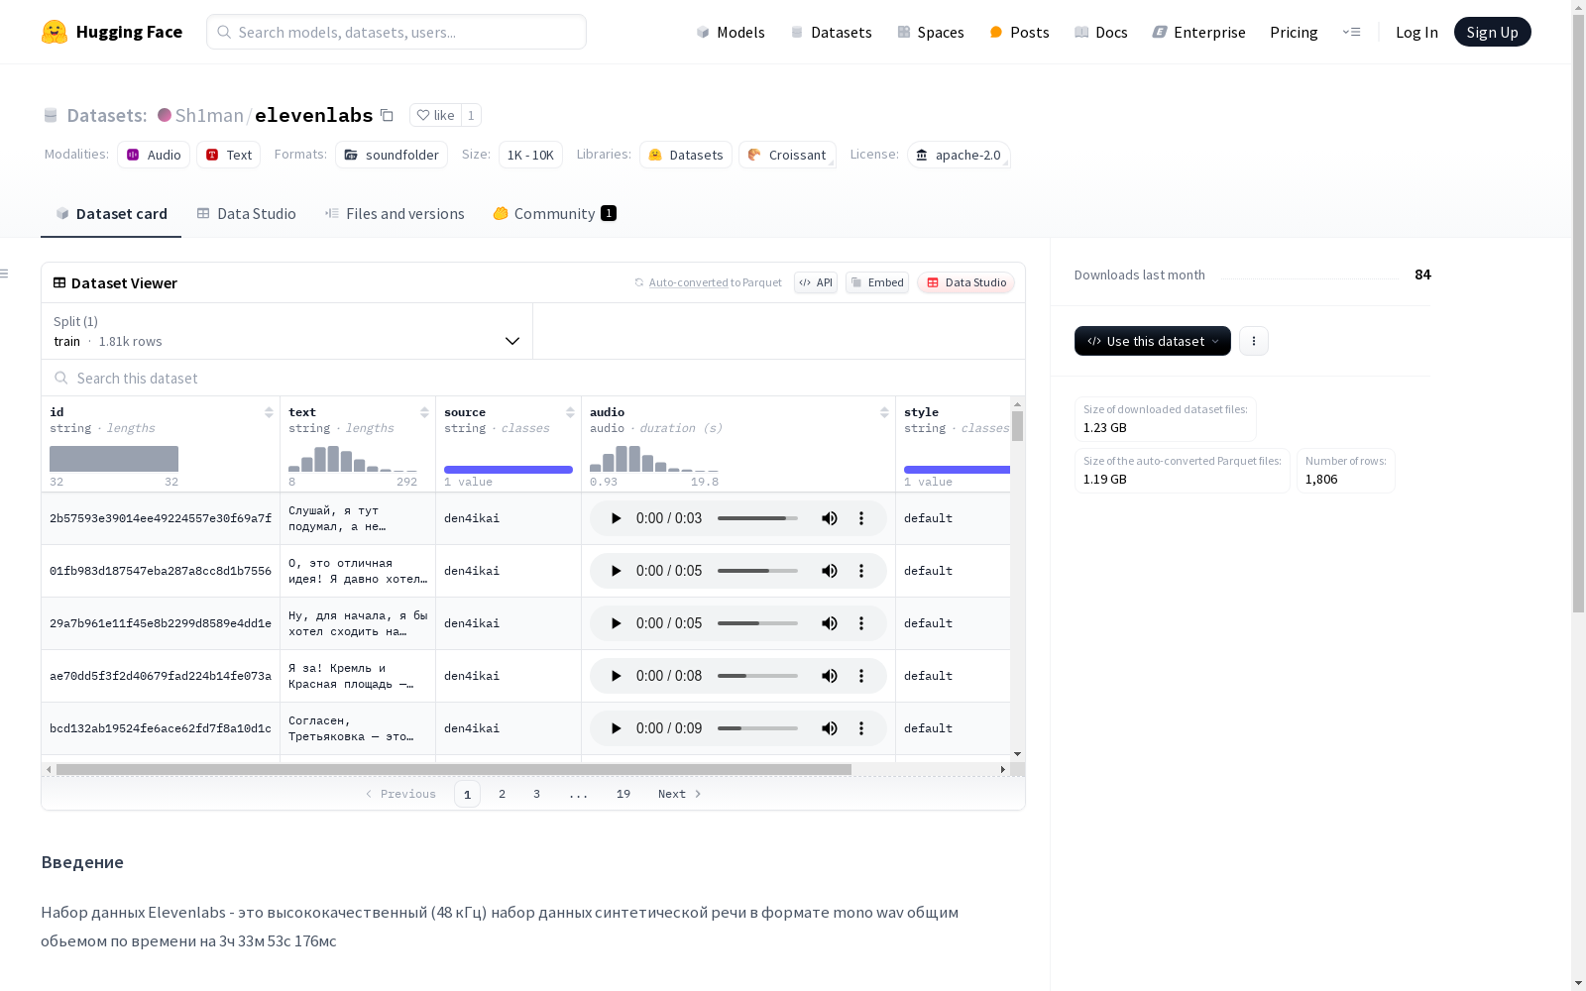Click the table's horizontal scrollbar
The width and height of the screenshot is (1586, 991).
pyautogui.click(x=454, y=769)
